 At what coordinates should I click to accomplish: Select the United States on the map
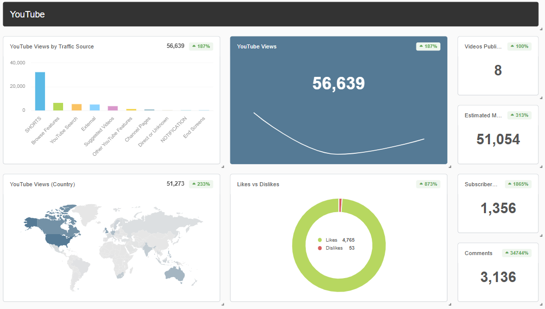coord(56,239)
